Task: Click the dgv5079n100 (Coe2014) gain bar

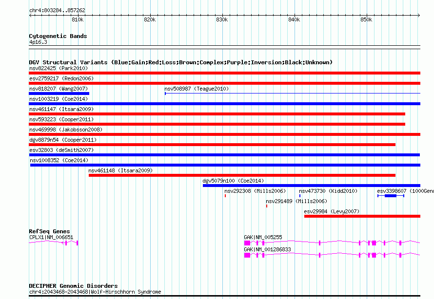Action: (312, 186)
